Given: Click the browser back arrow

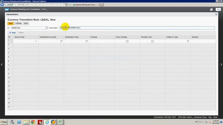Looking at the screenshot, I should pyautogui.click(x=2, y=5).
